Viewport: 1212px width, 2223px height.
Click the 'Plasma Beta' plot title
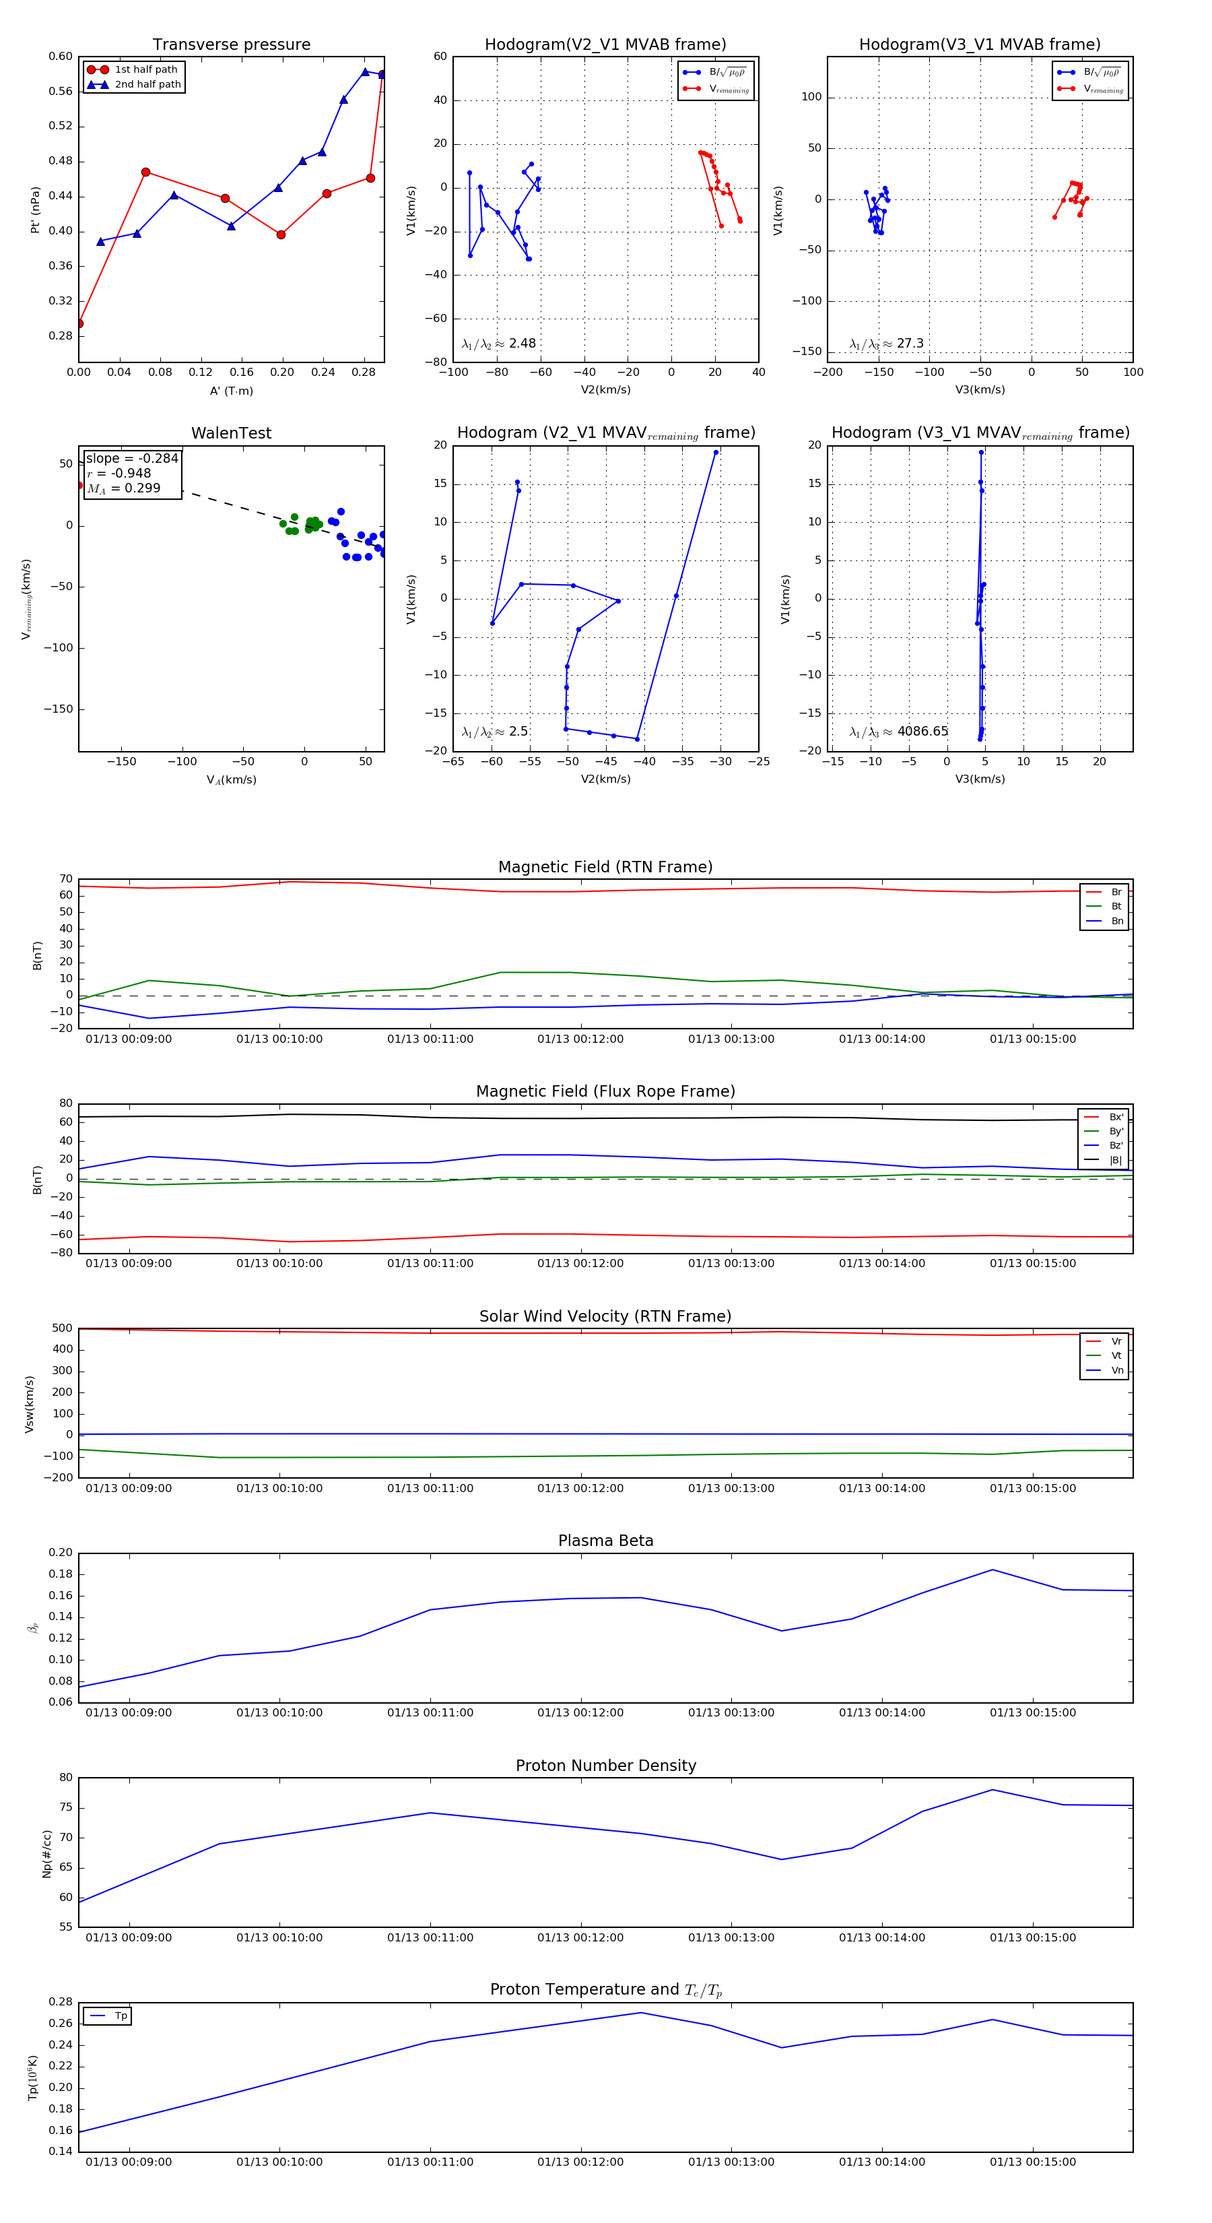(x=605, y=1541)
